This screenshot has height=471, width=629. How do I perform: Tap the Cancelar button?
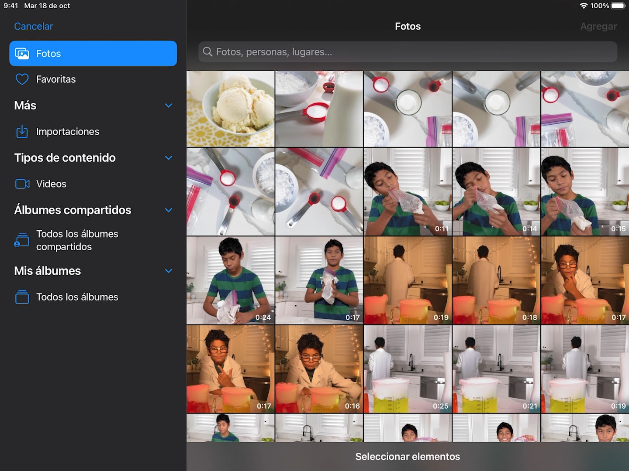click(x=34, y=26)
